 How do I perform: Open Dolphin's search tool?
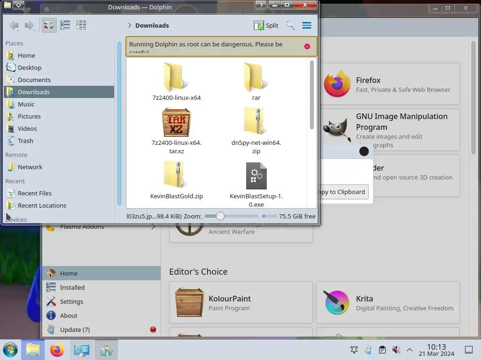click(290, 25)
